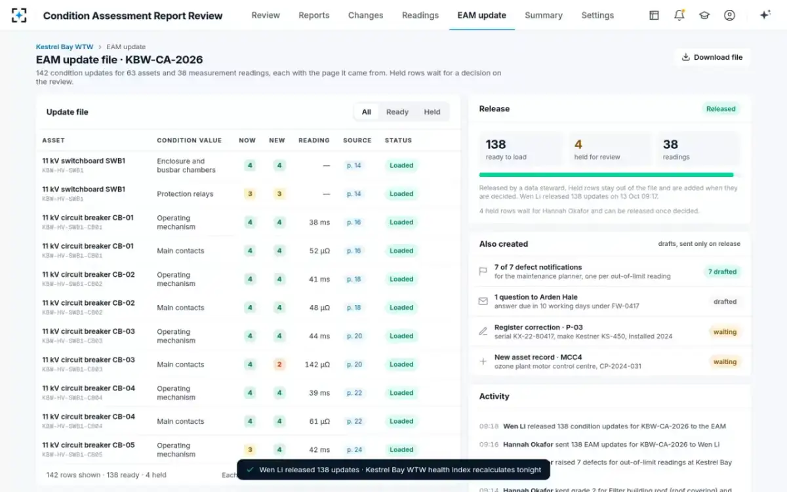Screen dimensions: 787x492
Task: Open the layout panel icon in header
Action: point(654,15)
